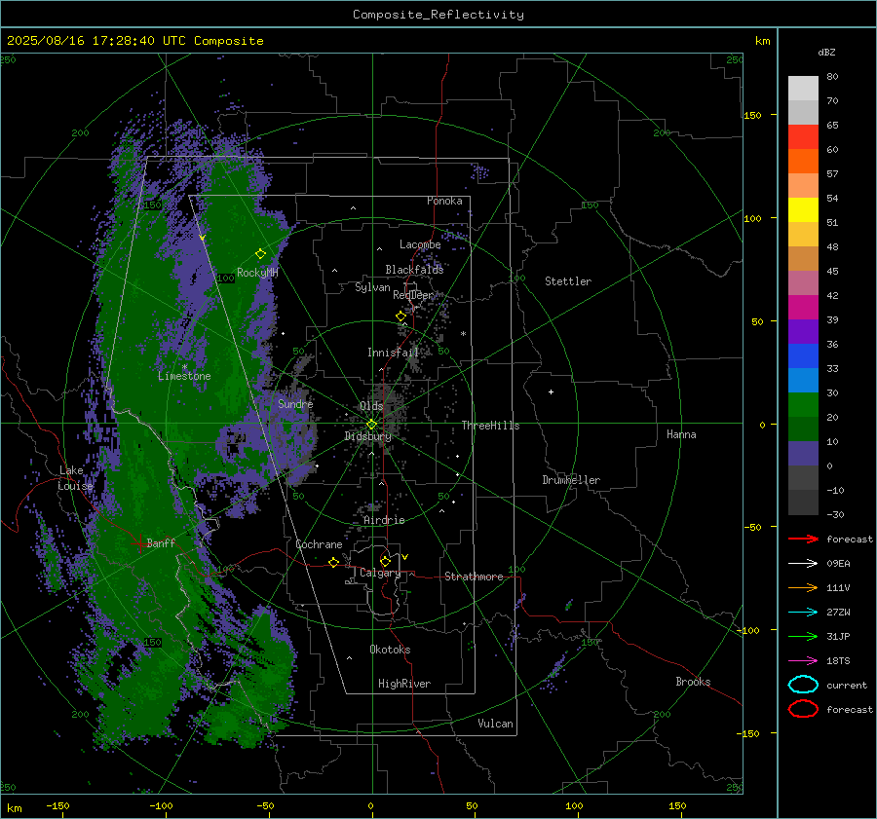Click the yellow diamond marker near RockyMH
This screenshot has width=877, height=819.
(x=260, y=254)
